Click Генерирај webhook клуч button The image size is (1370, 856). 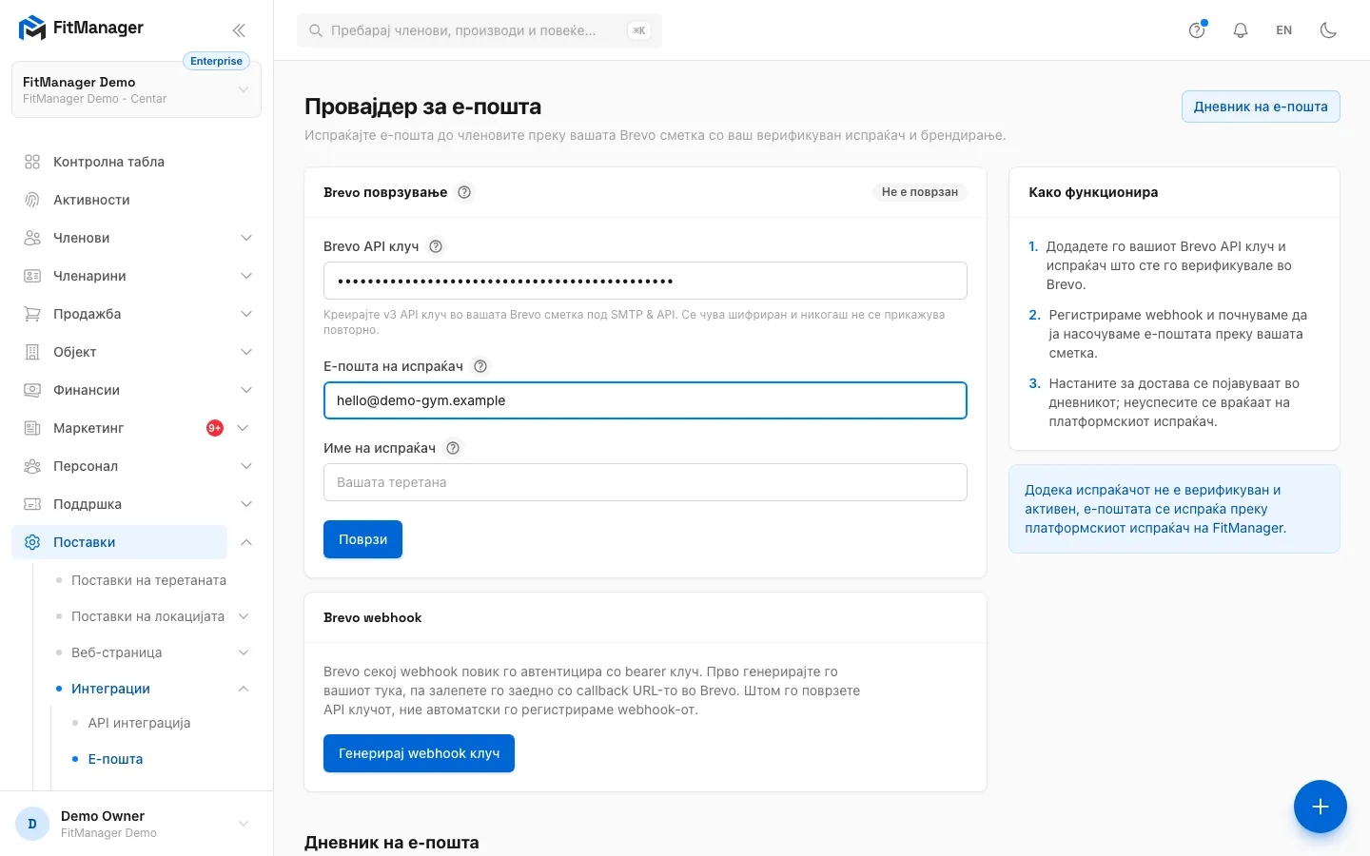coord(419,753)
